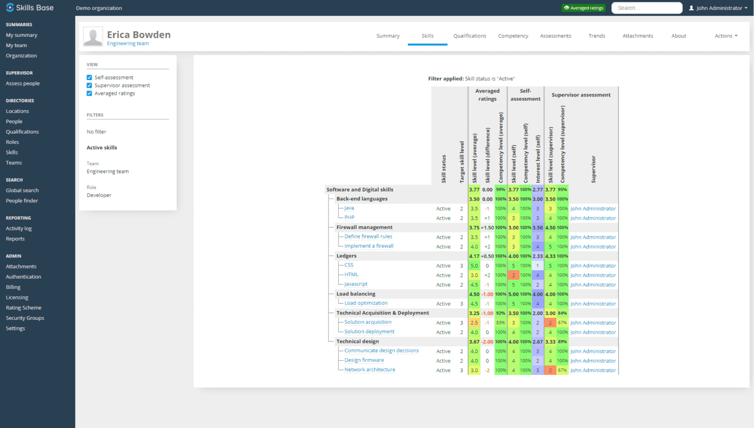Screen dimensions: 754x428
Task: Show the Trends tab
Action: pos(597,36)
